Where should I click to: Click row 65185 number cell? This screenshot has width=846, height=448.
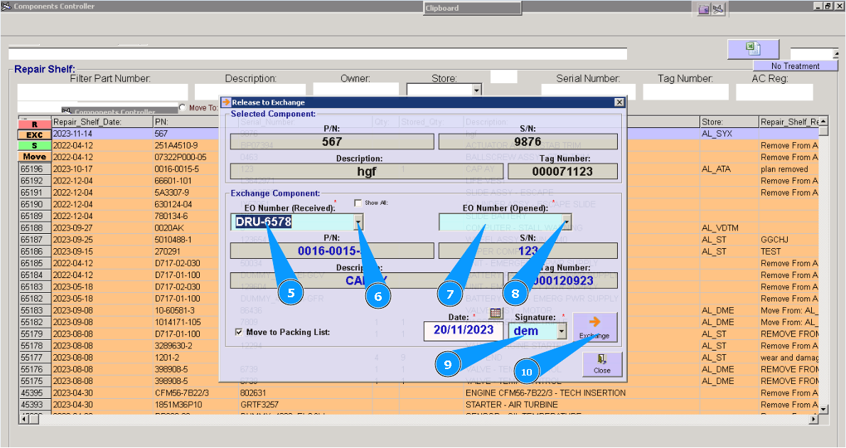tap(35, 263)
